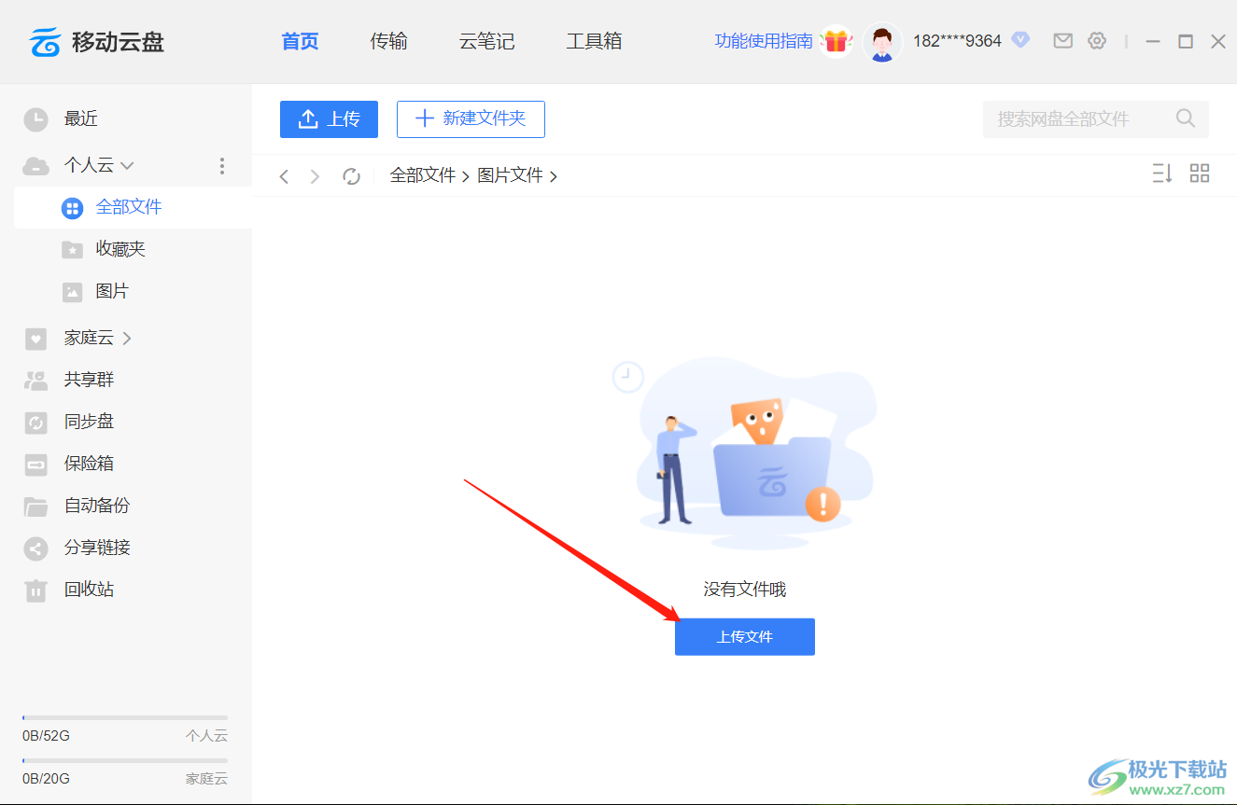Click the diamond membership badge icon
Image resolution: width=1237 pixels, height=805 pixels.
tap(1020, 40)
